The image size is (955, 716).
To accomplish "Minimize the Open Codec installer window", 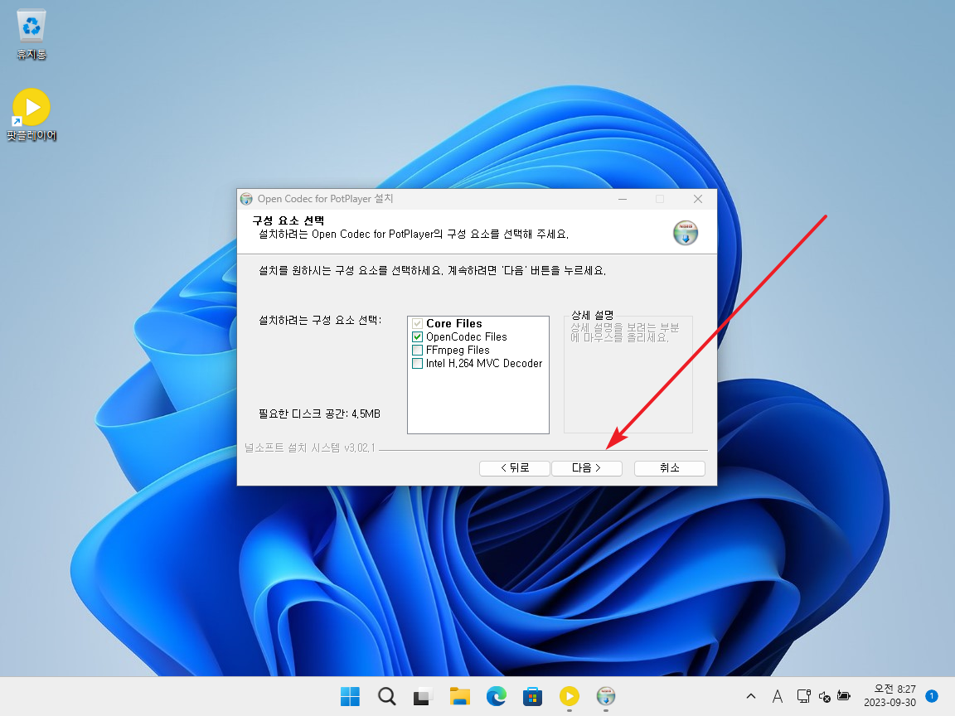I will [623, 199].
